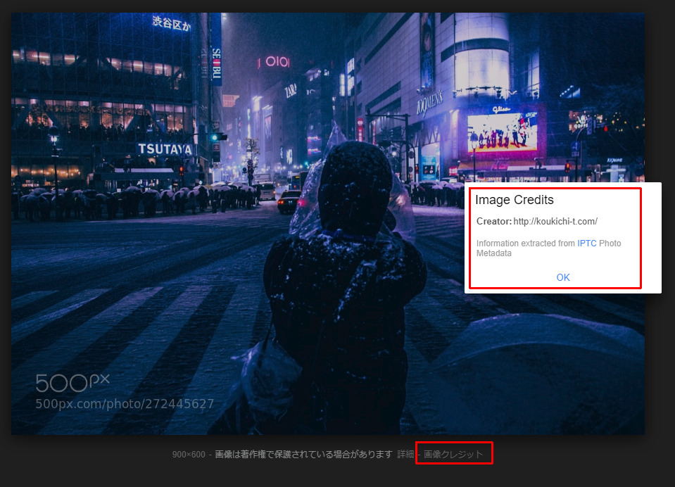Viewport: 675px width, 487px height.
Task: Click the Creator label in the dialog
Action: tap(493, 221)
